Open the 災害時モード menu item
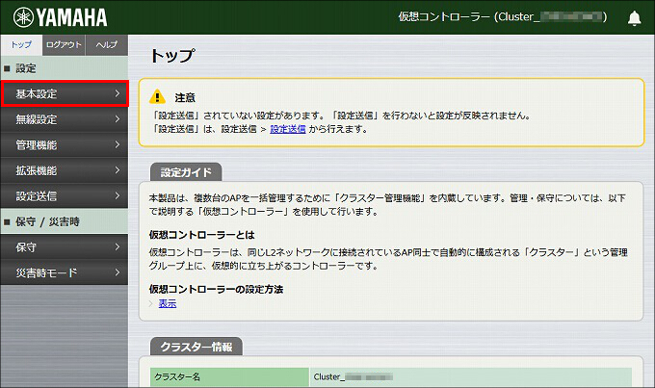 coord(65,272)
